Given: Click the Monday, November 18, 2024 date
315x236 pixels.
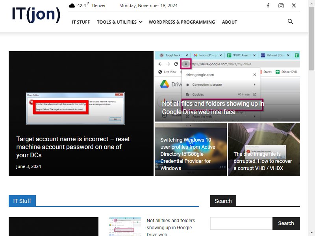Looking at the screenshot, I should click(x=148, y=6).
